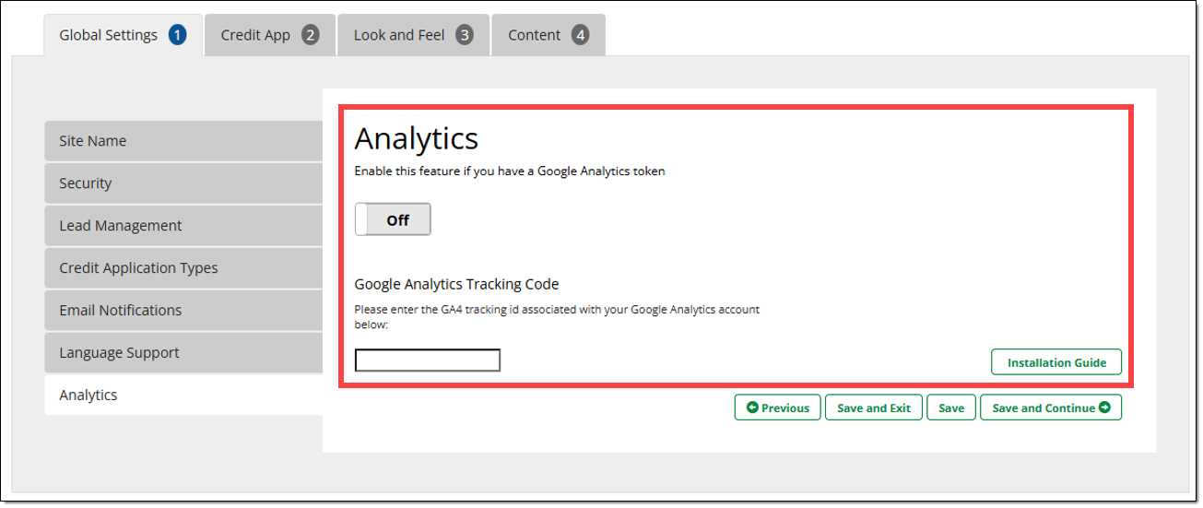Click the Save button
Viewport: 1203px width, 508px height.
[951, 408]
